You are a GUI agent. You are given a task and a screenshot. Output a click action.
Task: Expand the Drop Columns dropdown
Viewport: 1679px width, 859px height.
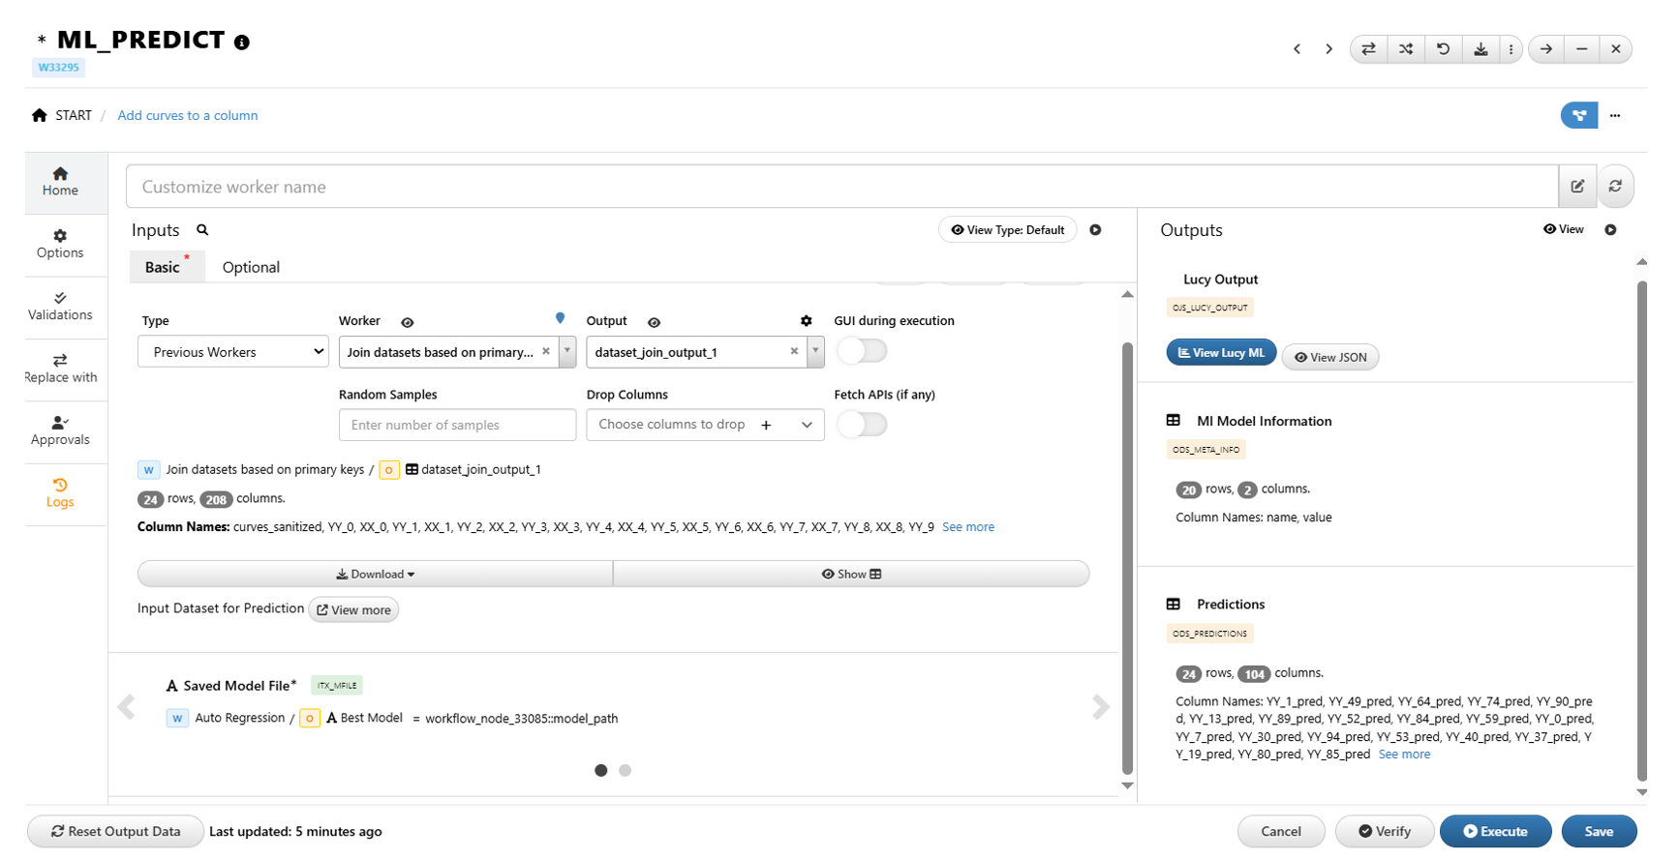[807, 425]
